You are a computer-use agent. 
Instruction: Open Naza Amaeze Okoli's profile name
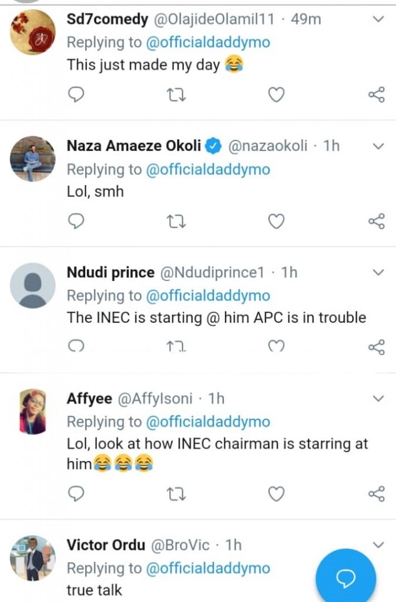click(x=134, y=146)
